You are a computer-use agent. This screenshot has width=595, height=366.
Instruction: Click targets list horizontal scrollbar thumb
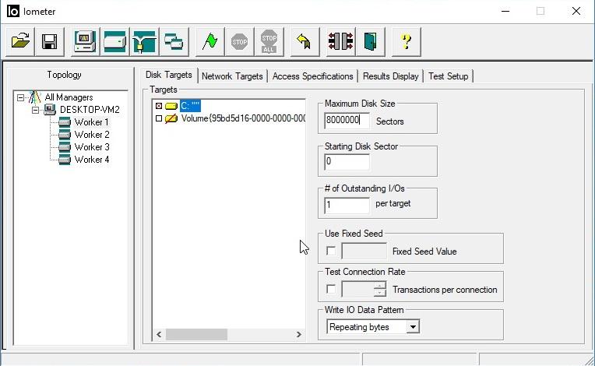coord(196,335)
